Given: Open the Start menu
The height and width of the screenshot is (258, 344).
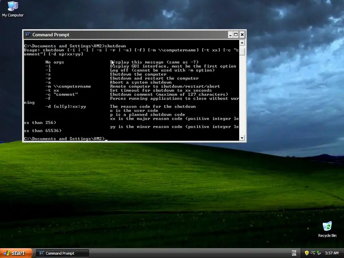Looking at the screenshot, I should [x=16, y=253].
